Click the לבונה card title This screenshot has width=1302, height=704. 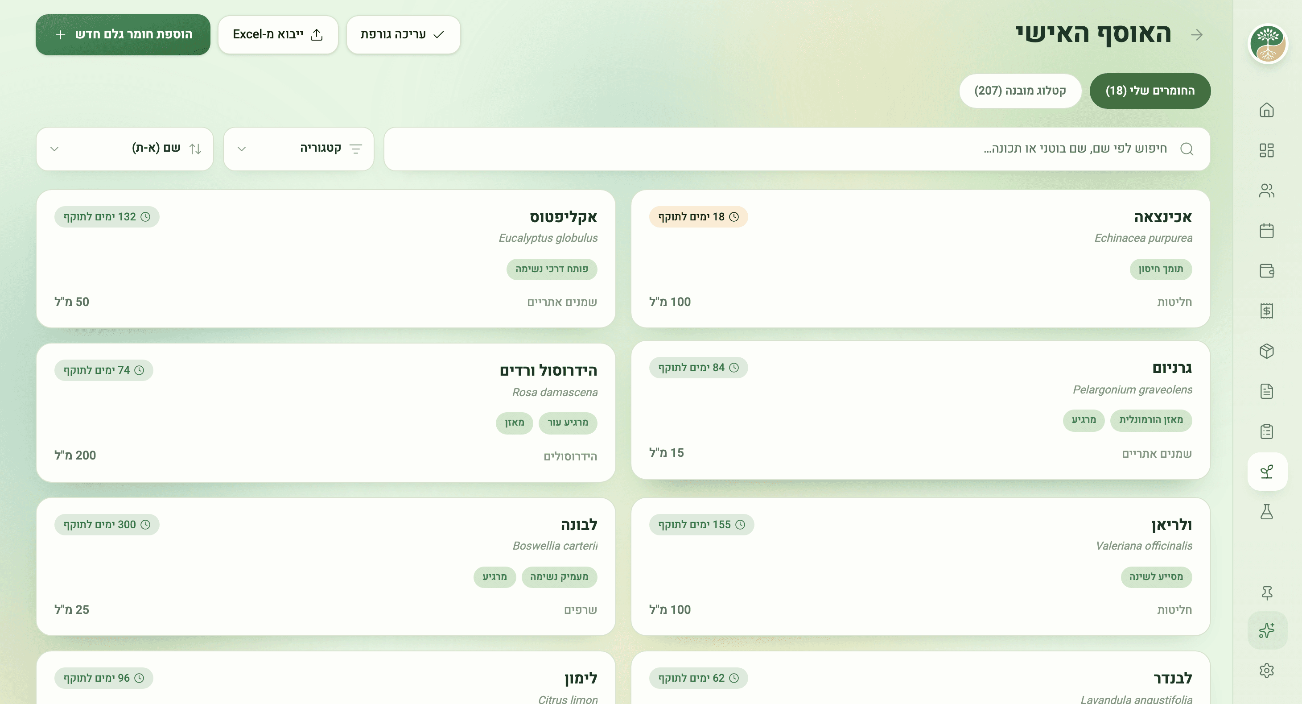579,525
